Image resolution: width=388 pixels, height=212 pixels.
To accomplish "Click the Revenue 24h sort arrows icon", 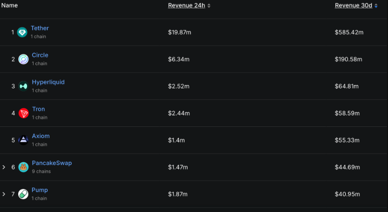I will 209,6.
